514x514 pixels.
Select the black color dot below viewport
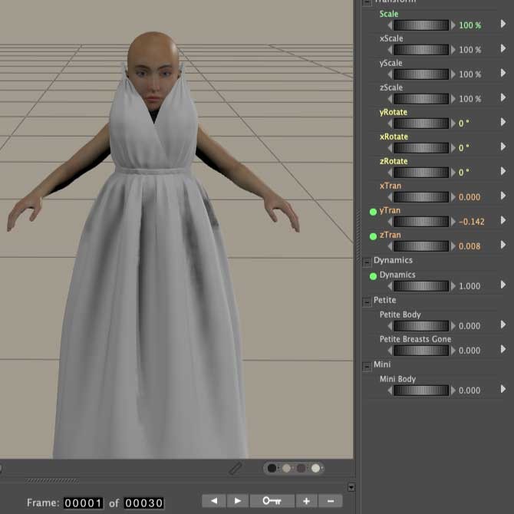click(272, 468)
